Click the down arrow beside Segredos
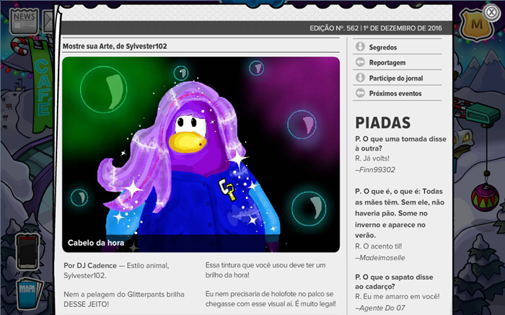Viewport: 505px width, 315px height. [360, 47]
